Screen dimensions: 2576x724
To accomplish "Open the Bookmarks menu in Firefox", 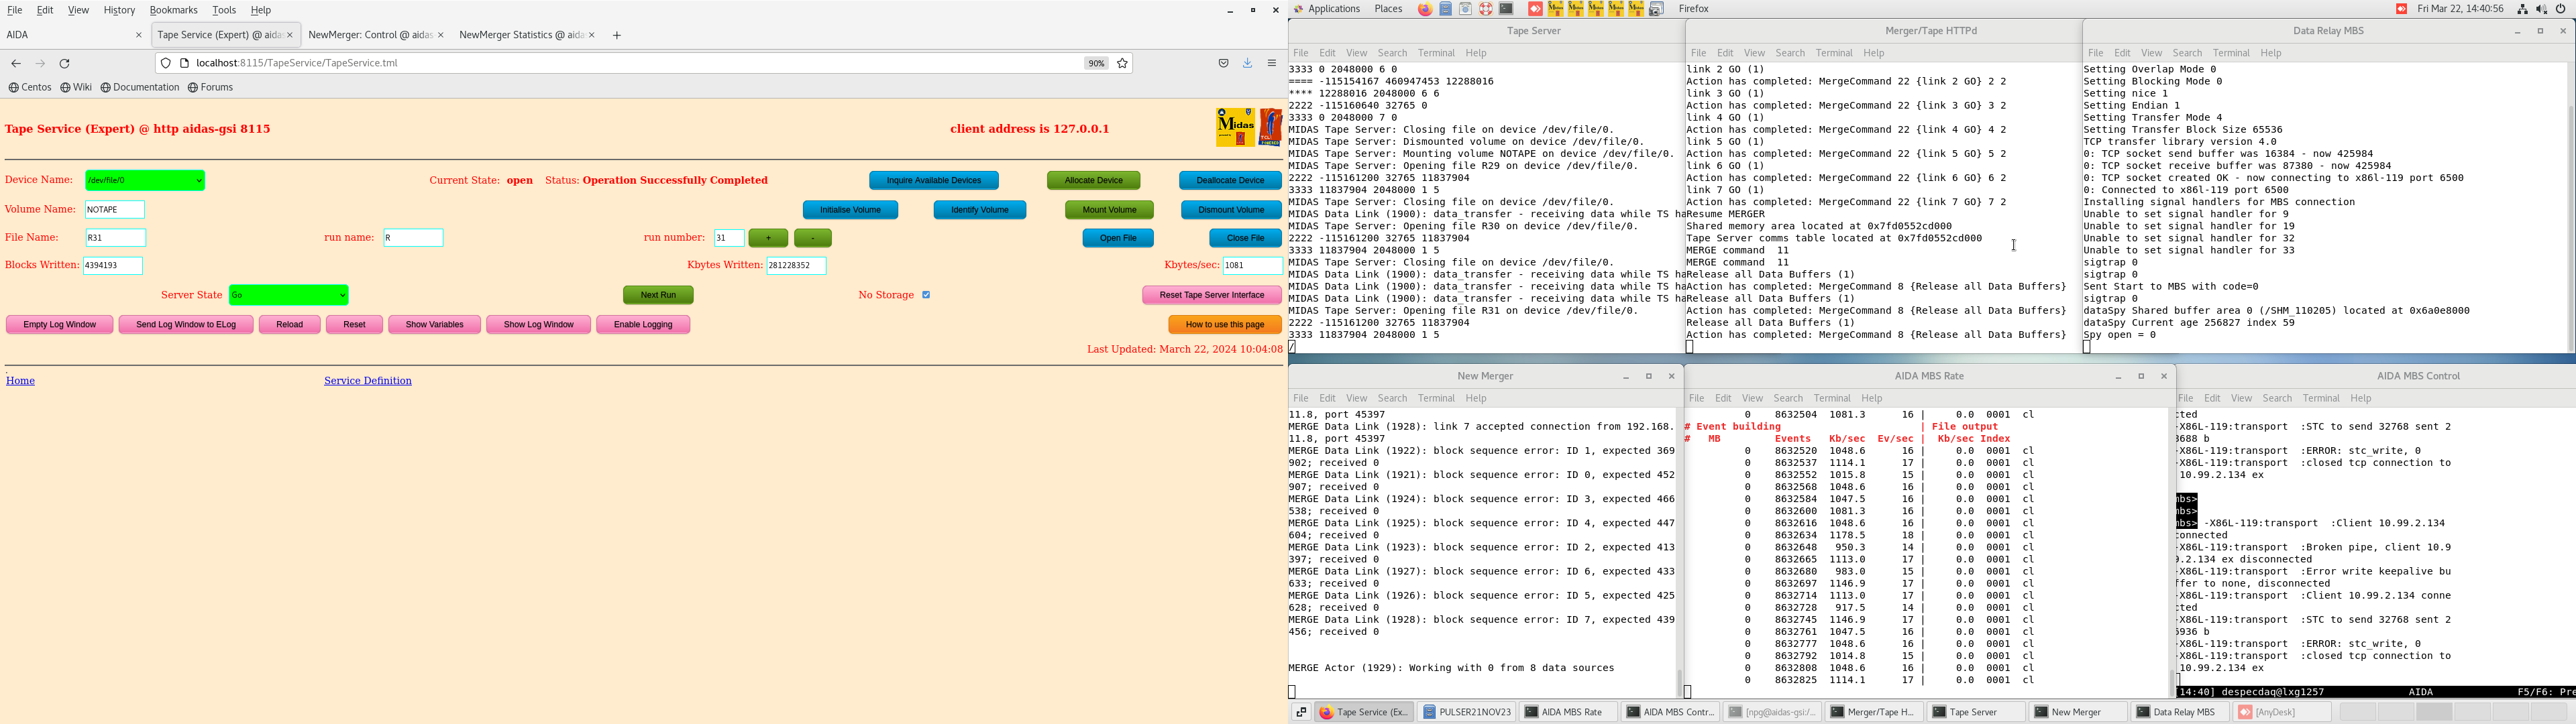I will (x=173, y=10).
